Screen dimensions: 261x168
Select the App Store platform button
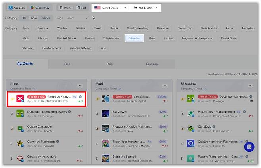pyautogui.click(x=17, y=8)
